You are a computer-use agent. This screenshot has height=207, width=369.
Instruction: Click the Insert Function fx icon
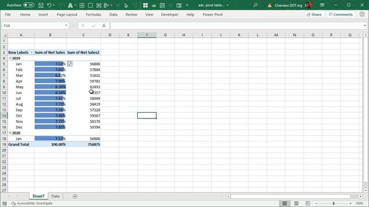104,25
